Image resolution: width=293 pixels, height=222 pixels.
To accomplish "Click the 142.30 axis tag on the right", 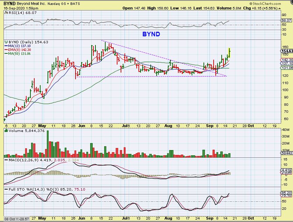I will (x=287, y=60).
